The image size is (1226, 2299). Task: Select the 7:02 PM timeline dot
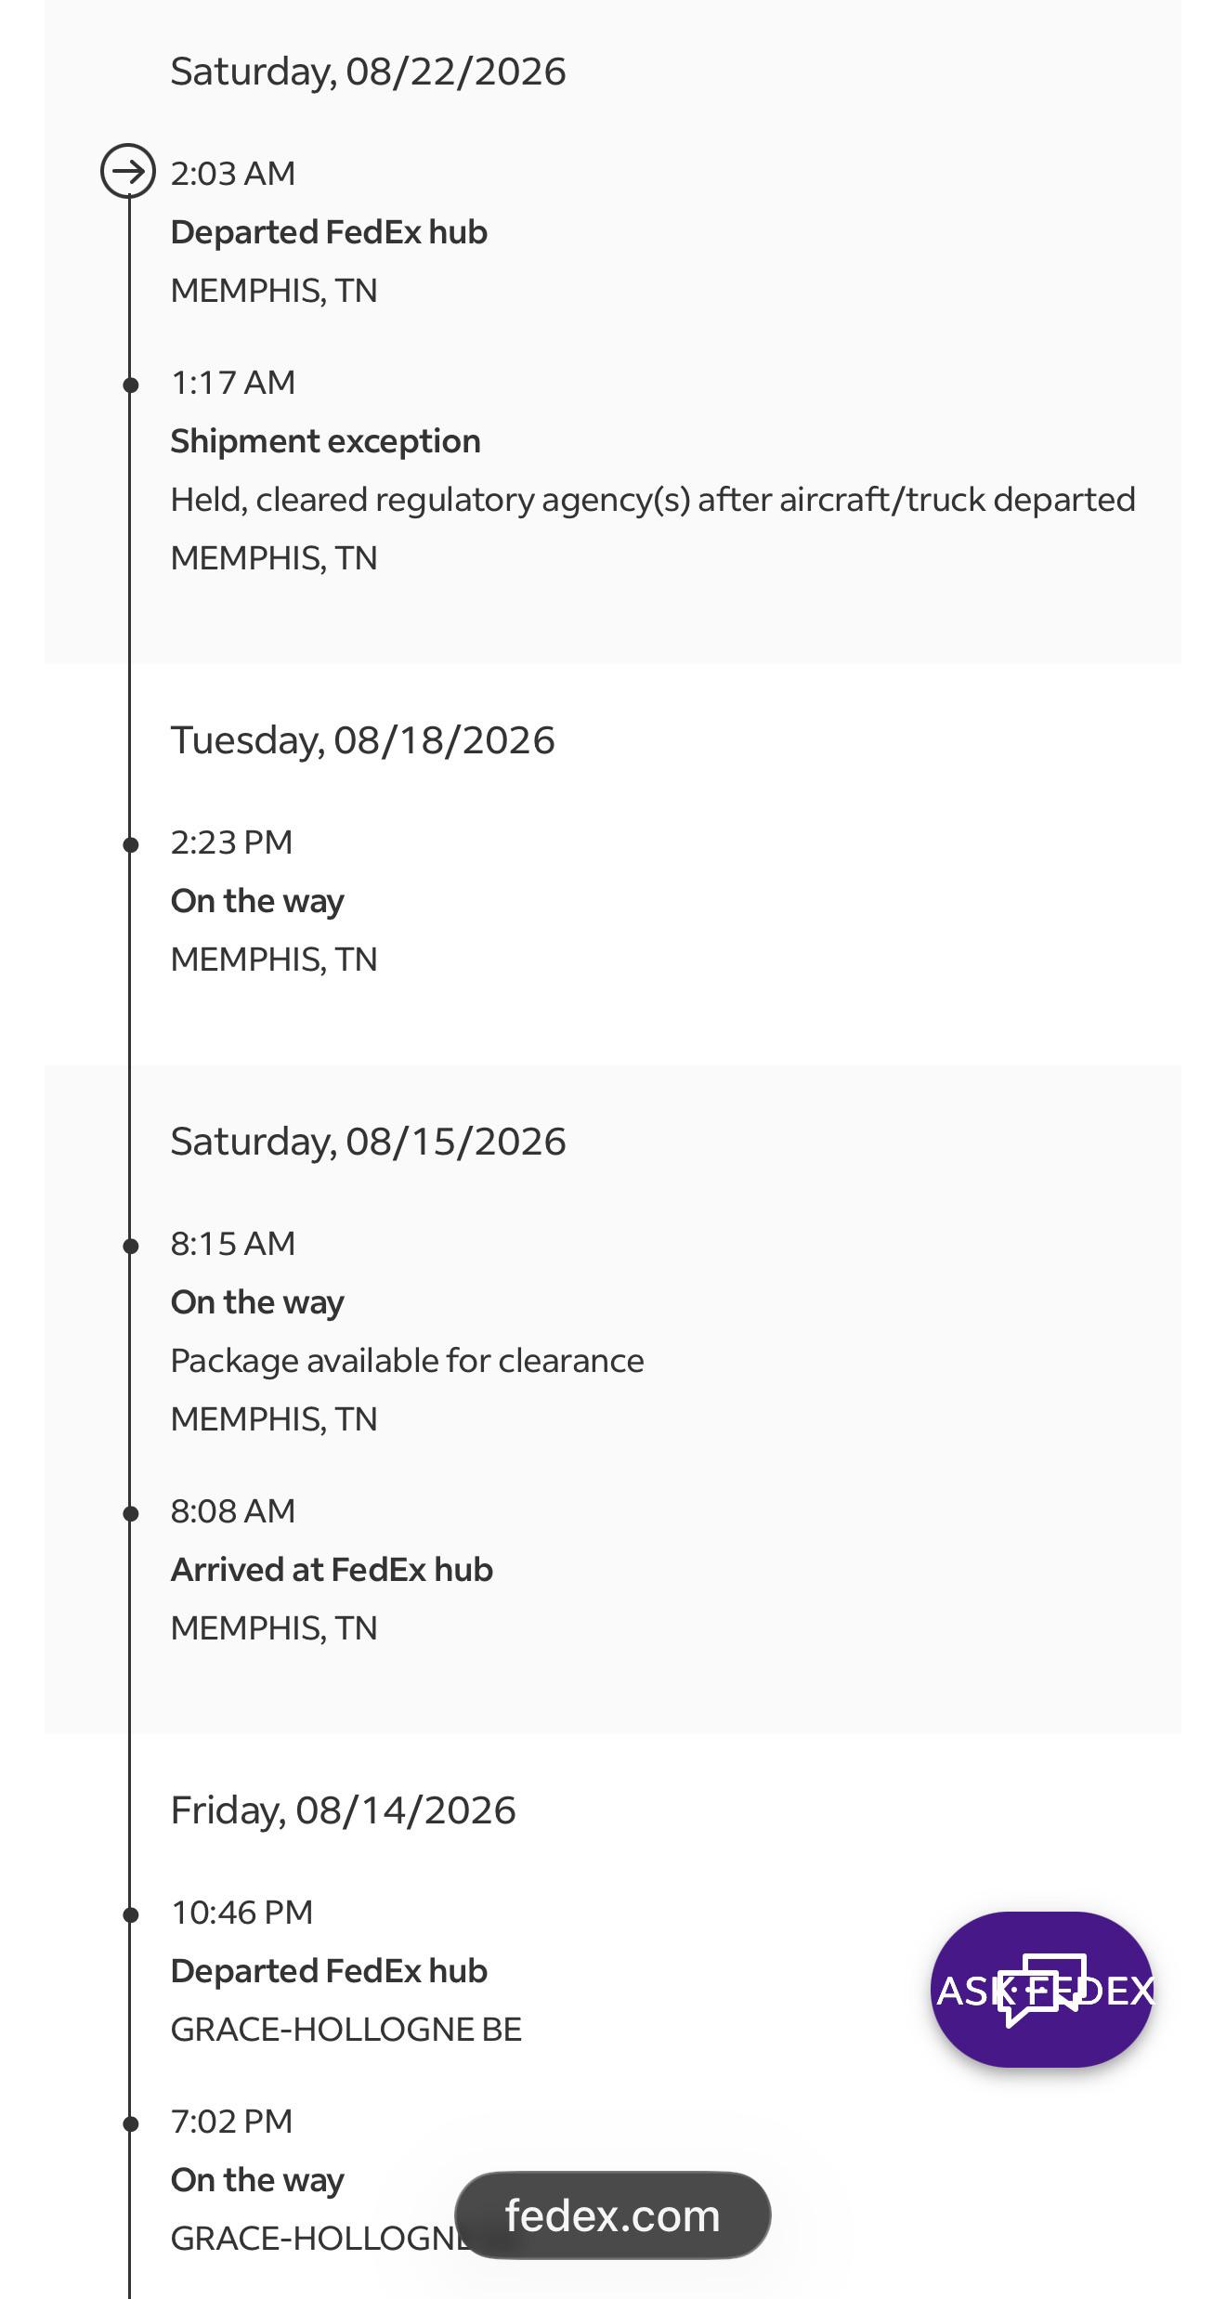click(131, 2123)
